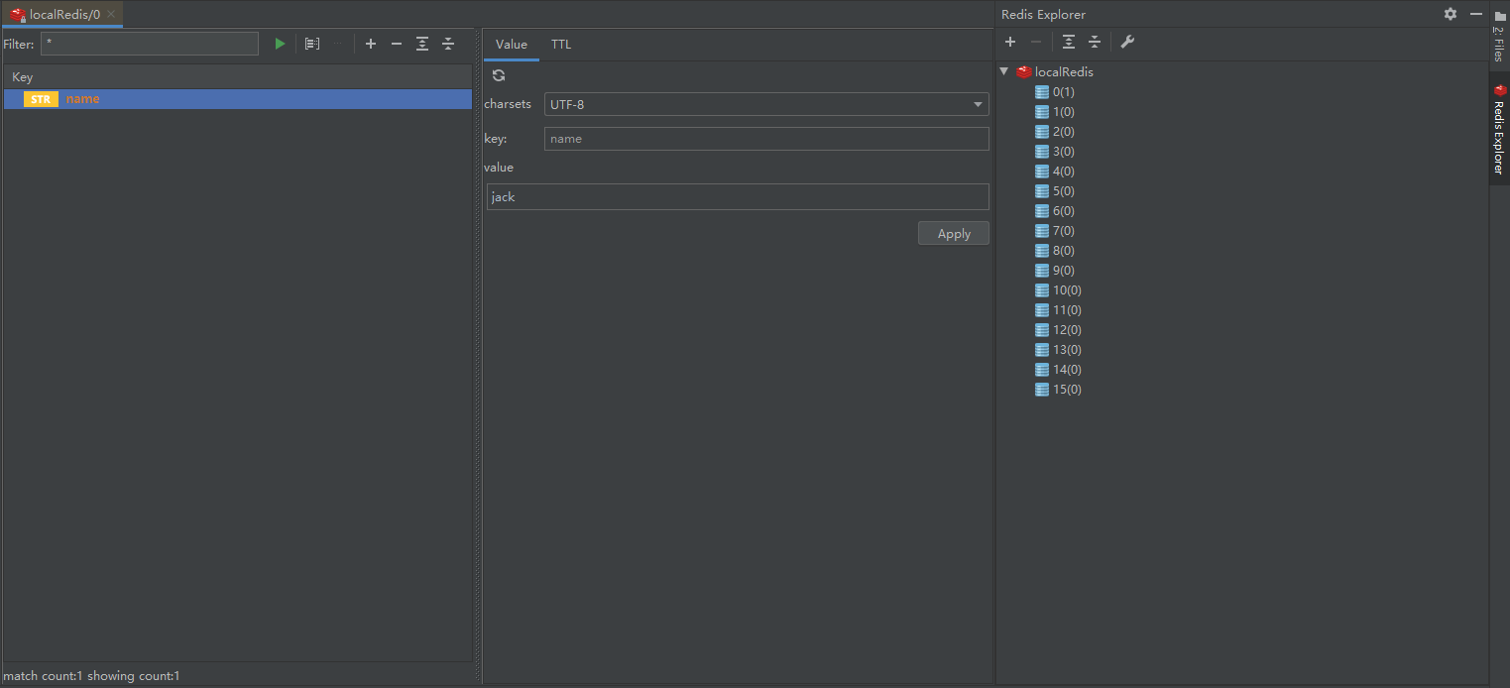Open the Redis Explorer gear options

[1451, 14]
